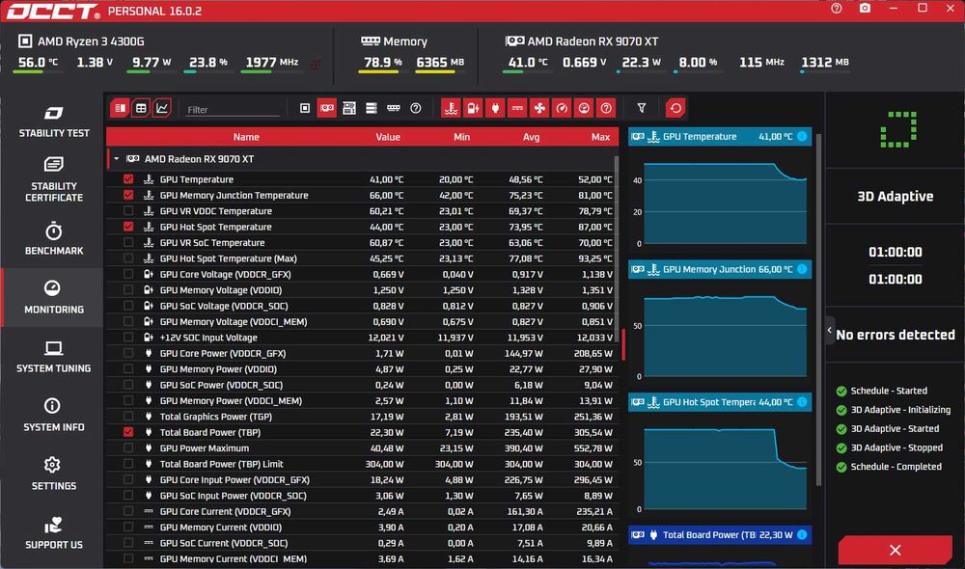This screenshot has width=965, height=569.
Task: Toggle usage load sensor filter
Action: [x=584, y=108]
